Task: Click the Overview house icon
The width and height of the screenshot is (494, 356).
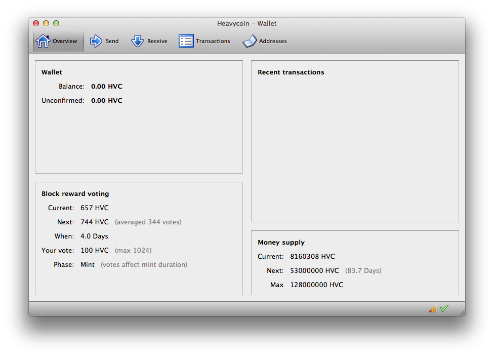Action: coord(43,41)
